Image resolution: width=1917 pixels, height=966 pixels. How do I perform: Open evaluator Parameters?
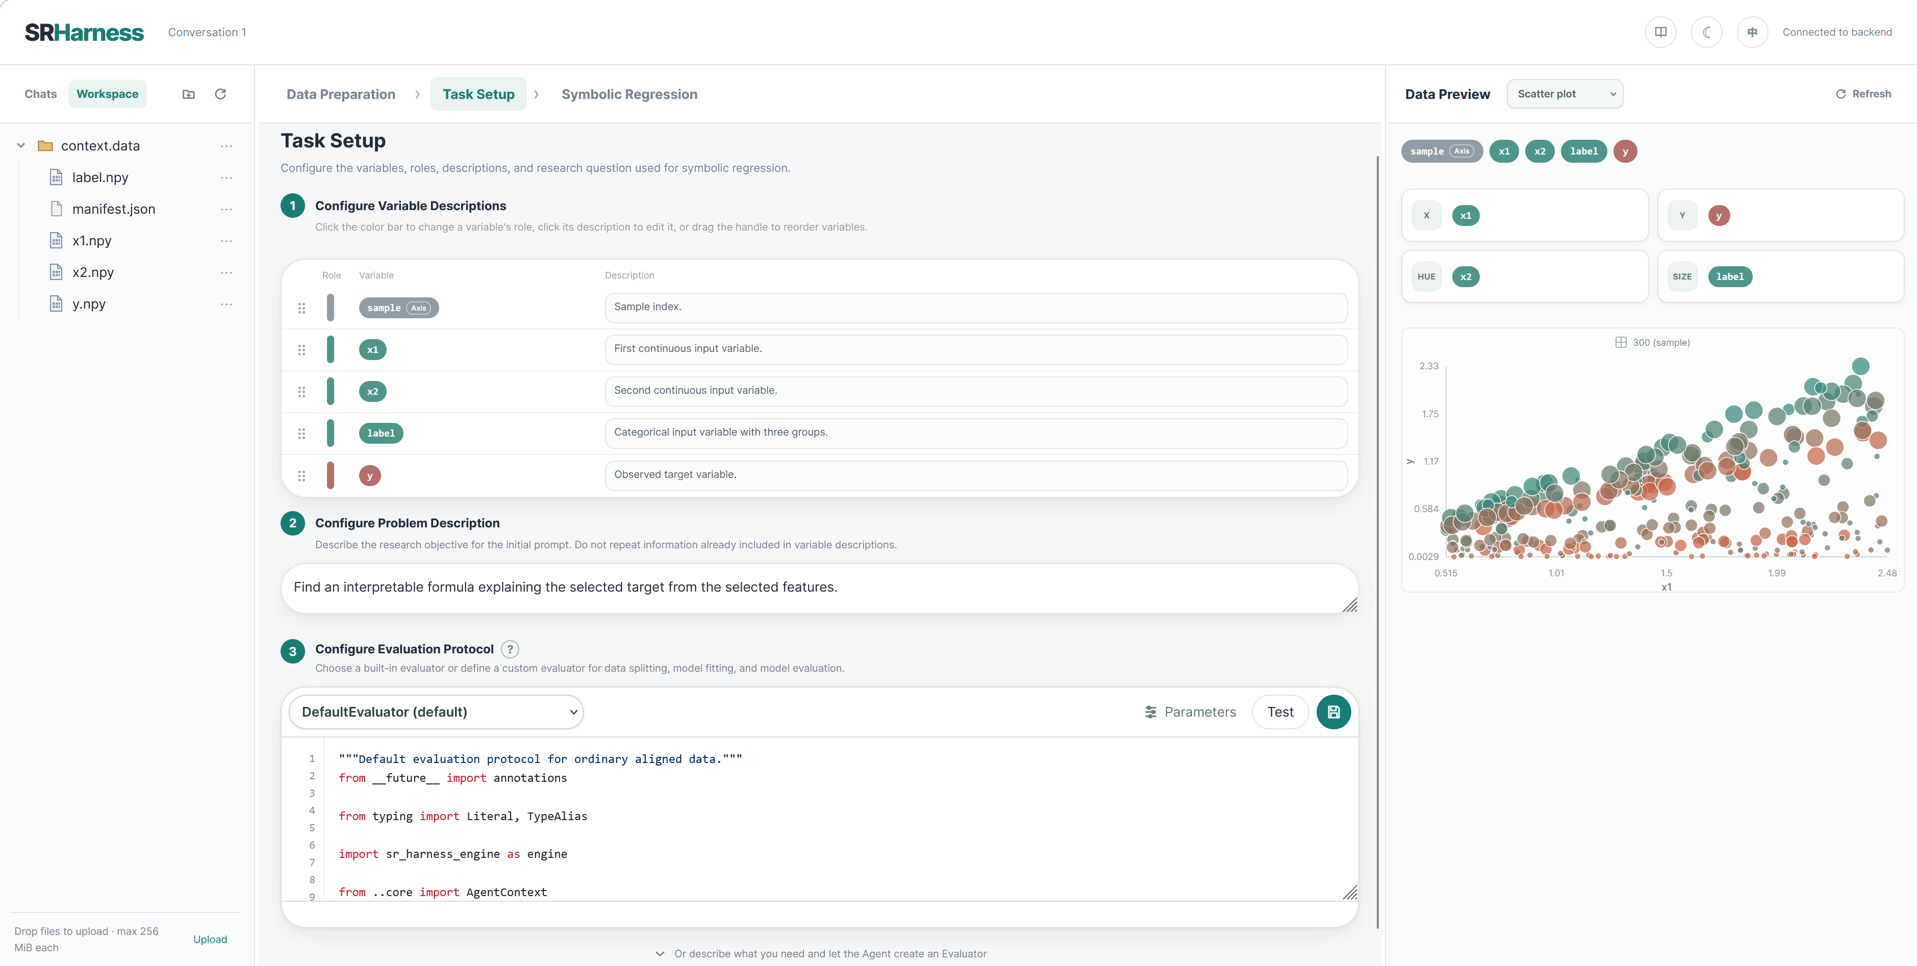pyautogui.click(x=1190, y=712)
